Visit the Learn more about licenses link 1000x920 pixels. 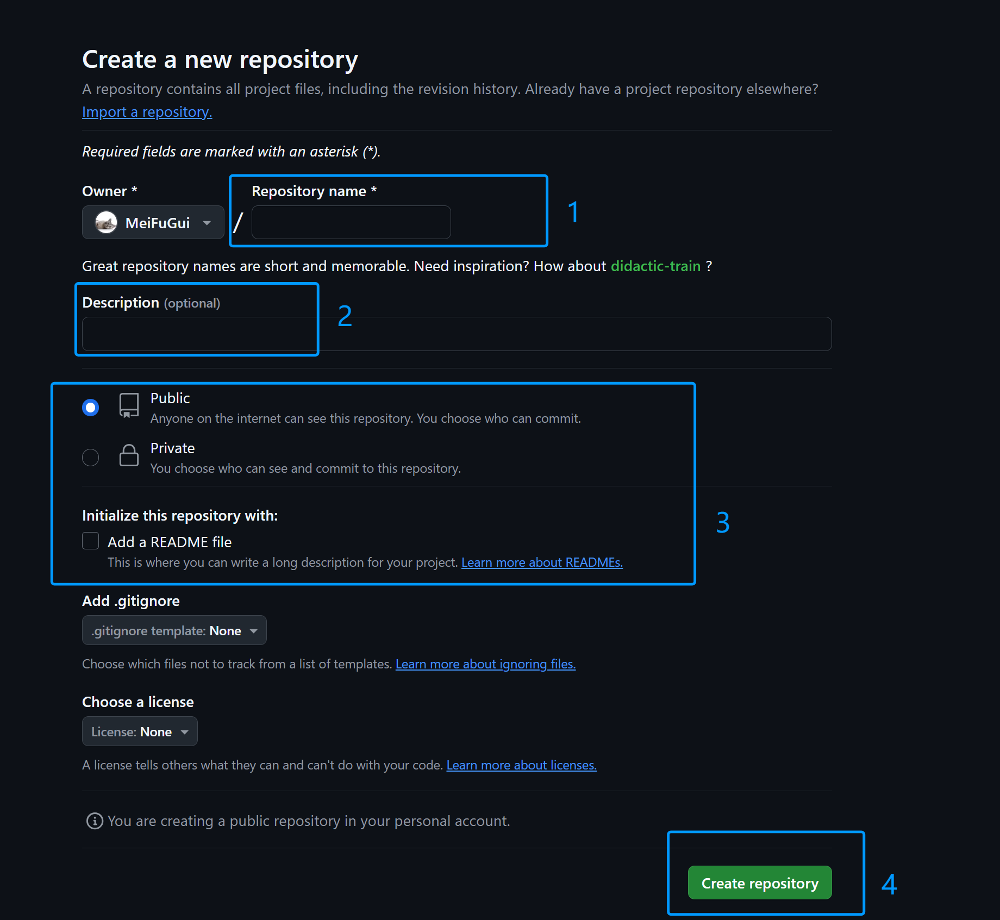click(521, 765)
